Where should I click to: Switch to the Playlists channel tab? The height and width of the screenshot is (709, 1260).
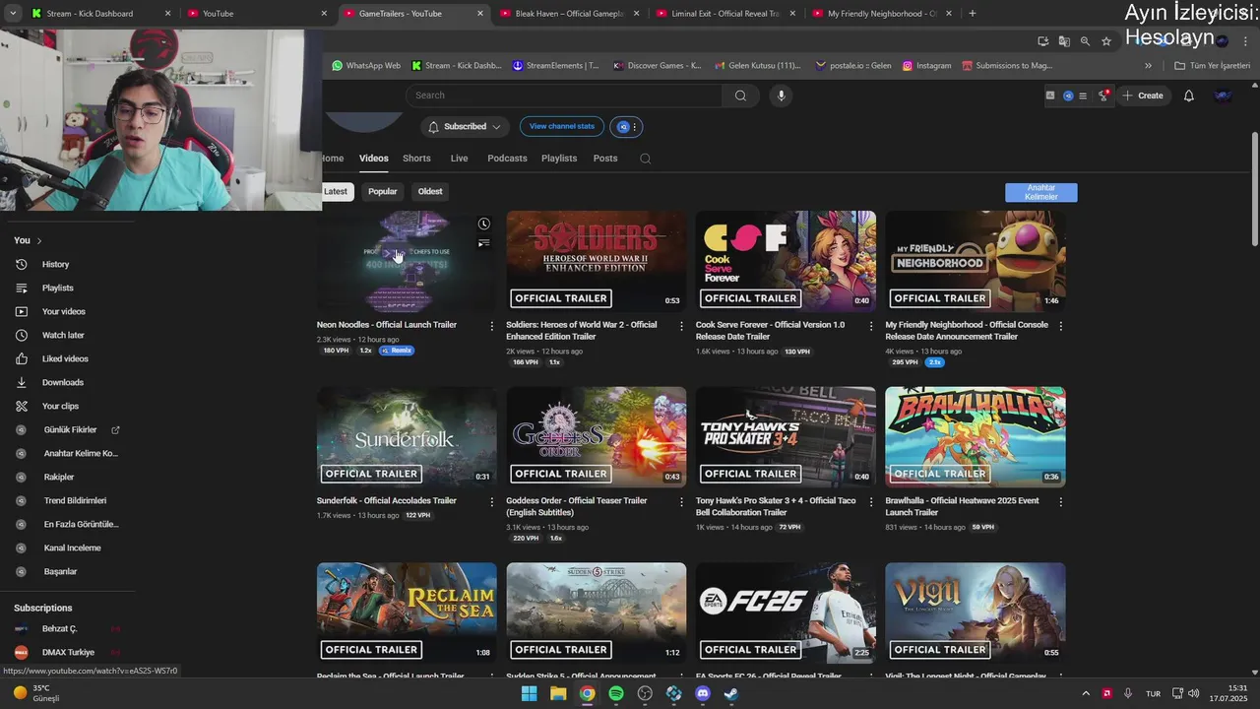coord(559,158)
